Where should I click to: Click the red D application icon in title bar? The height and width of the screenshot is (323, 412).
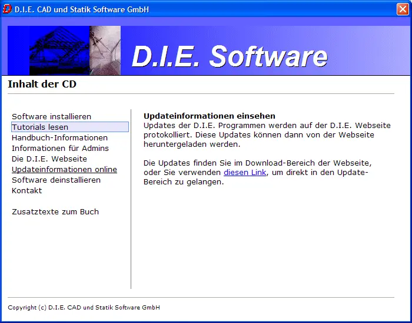click(x=7, y=9)
